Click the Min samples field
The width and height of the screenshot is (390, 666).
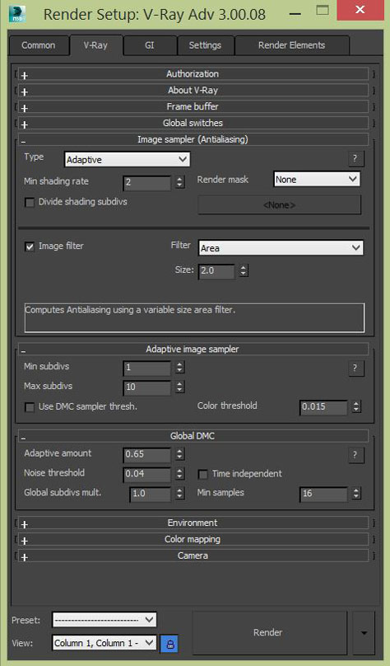click(324, 494)
